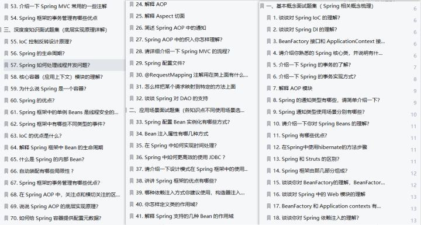The image size is (421, 225).
Task: Click bookmark icon beside '65. 什么是 Spring 的内部 Bean?'
Action: click(6, 159)
